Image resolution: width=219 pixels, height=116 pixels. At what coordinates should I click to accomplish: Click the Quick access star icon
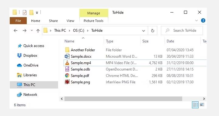point(20,46)
